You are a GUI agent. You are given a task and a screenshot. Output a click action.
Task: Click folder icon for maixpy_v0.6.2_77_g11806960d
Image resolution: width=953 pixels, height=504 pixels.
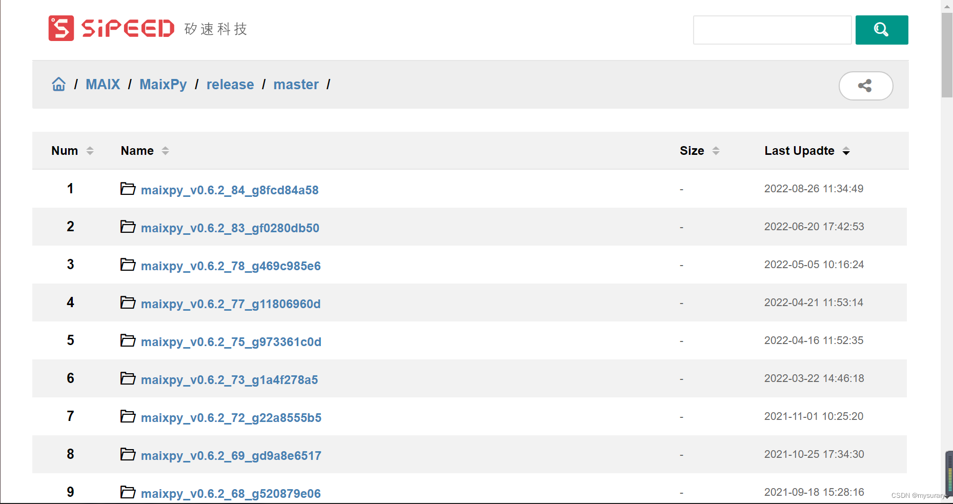click(128, 303)
